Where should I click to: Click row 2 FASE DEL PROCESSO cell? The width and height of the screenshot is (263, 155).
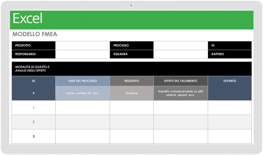pos(83,122)
